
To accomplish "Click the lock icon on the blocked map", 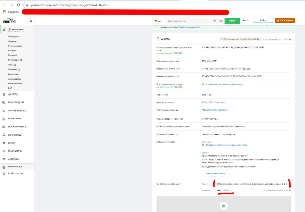I will tap(224, 206).
